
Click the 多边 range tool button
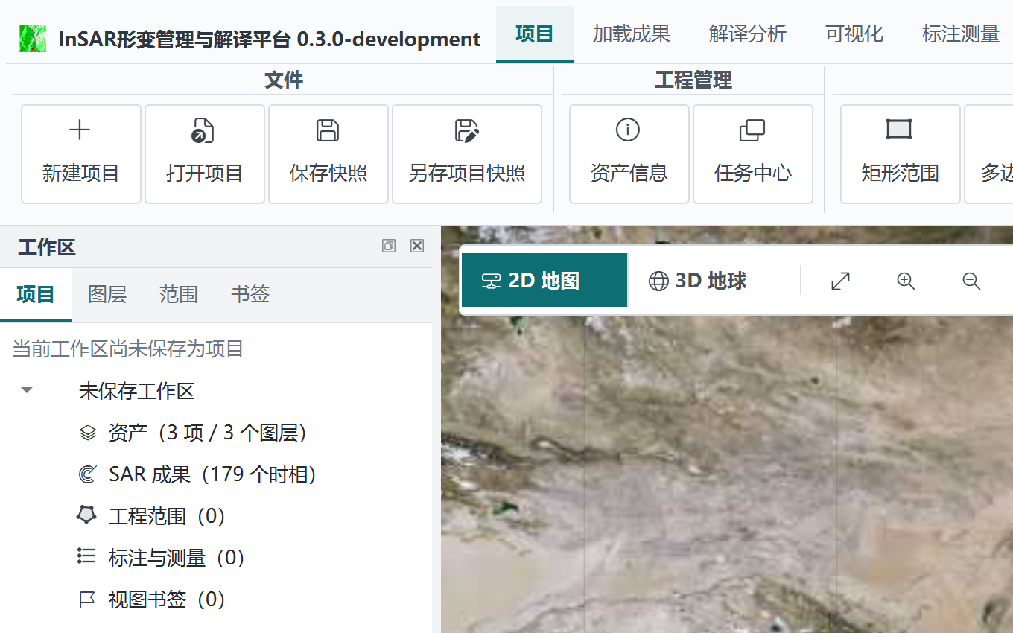(989, 154)
